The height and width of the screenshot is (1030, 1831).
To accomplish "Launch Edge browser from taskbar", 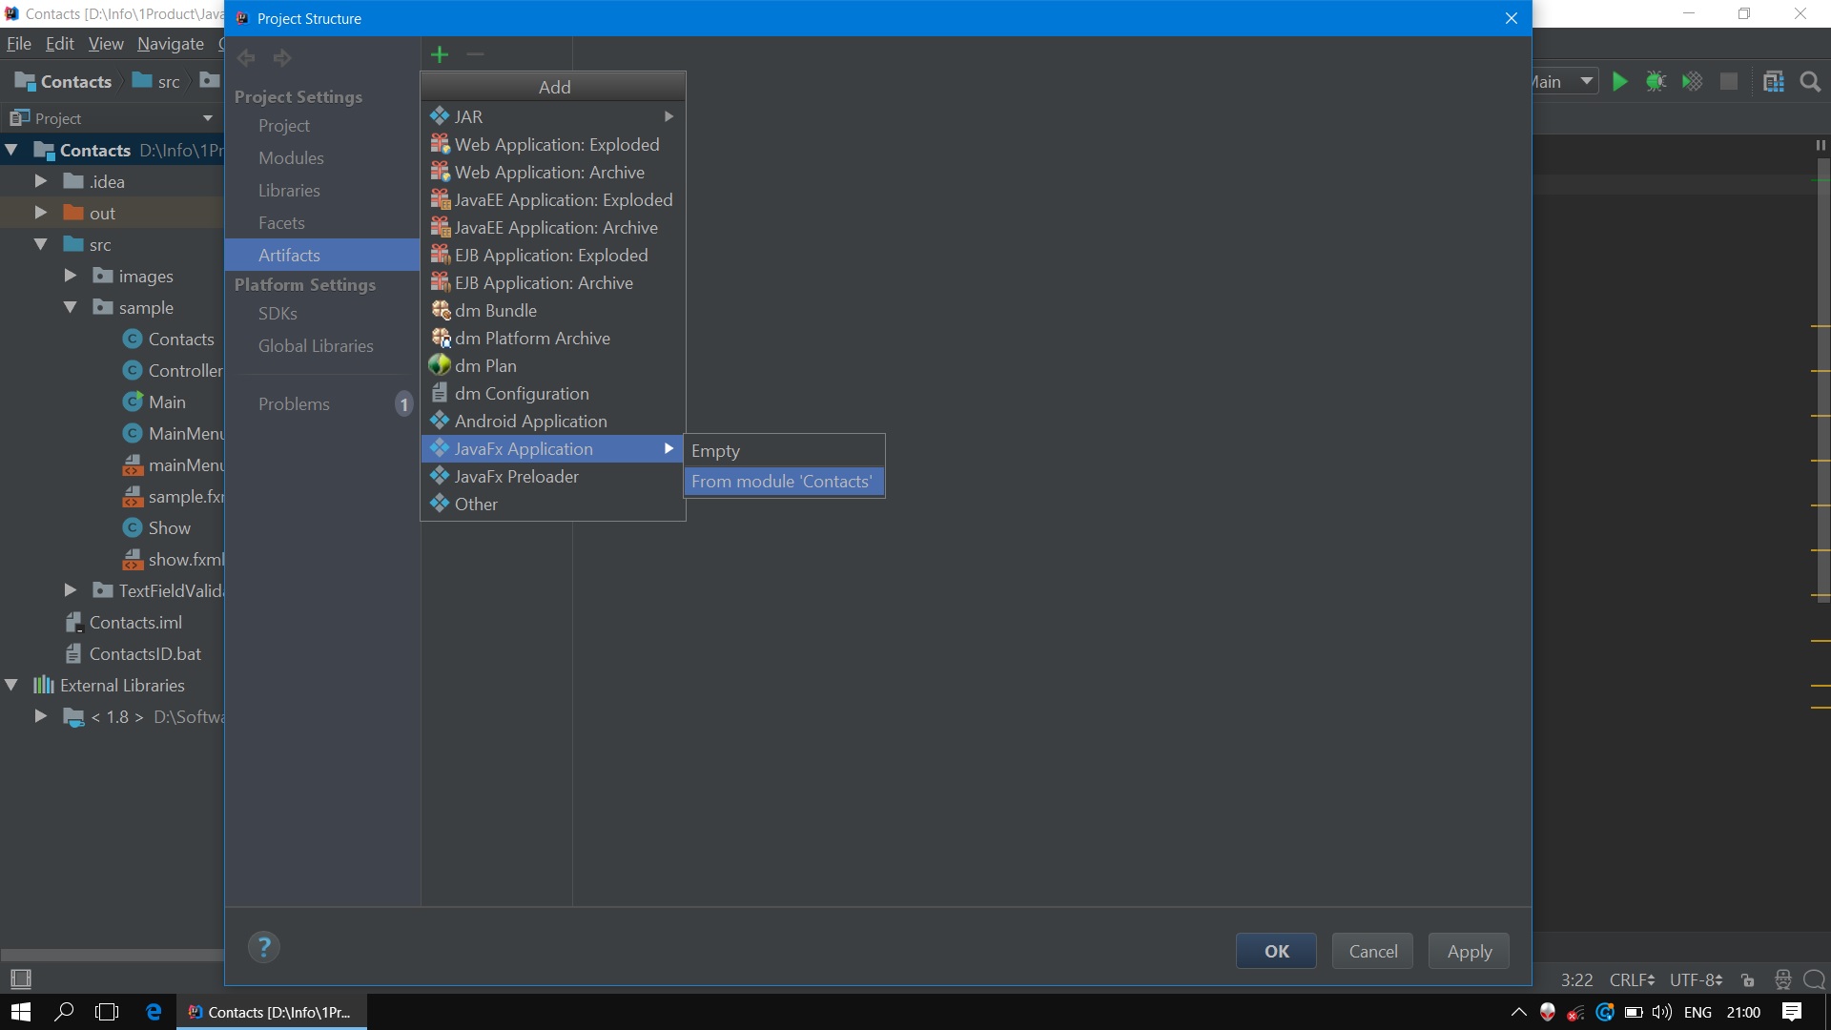I will click(153, 1012).
